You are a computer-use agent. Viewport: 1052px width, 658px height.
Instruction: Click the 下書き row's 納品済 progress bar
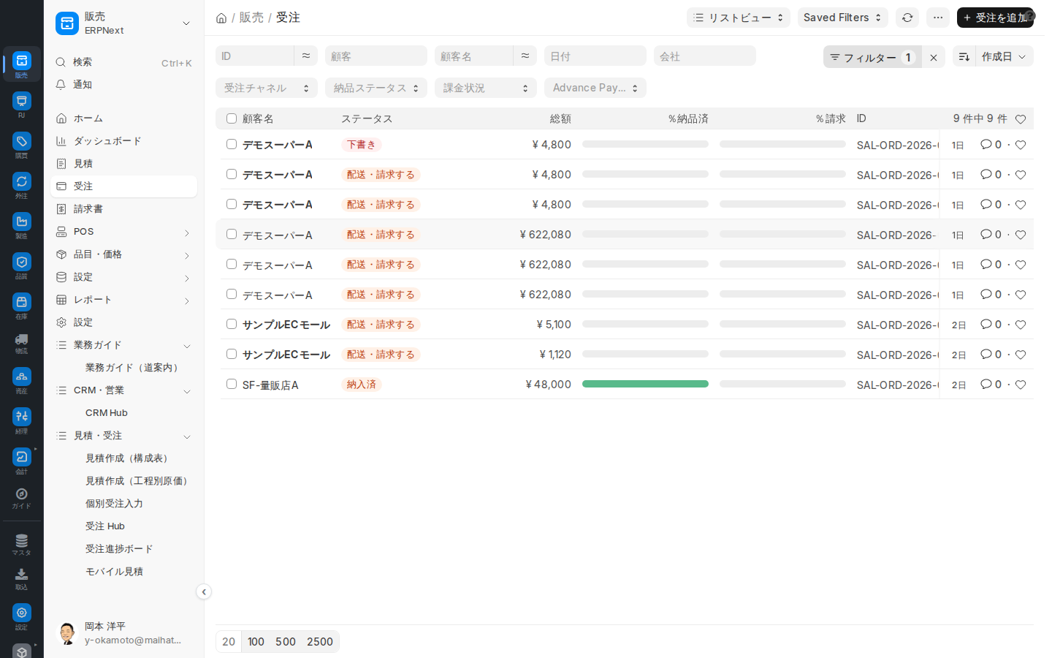point(645,144)
